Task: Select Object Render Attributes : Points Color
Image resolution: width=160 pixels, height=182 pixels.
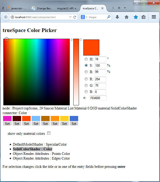Action: pos(41,154)
